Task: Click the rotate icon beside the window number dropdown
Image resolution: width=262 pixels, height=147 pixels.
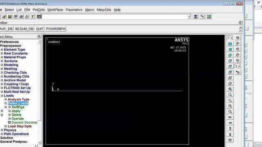Action: coord(237,38)
